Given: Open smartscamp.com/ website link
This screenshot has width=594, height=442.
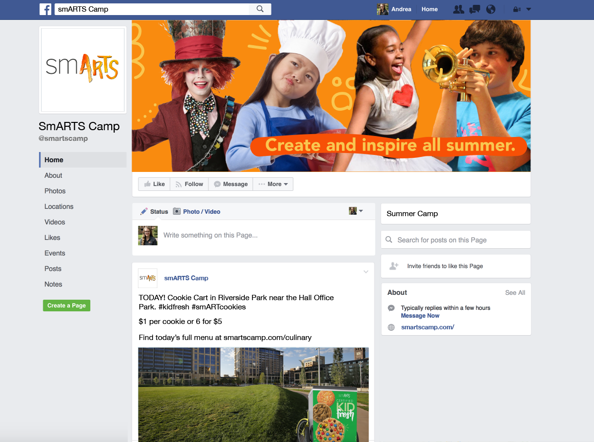Looking at the screenshot, I should tap(427, 327).
